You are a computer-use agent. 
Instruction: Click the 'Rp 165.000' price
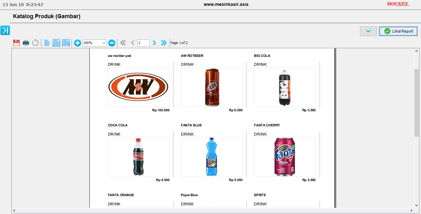click(161, 110)
